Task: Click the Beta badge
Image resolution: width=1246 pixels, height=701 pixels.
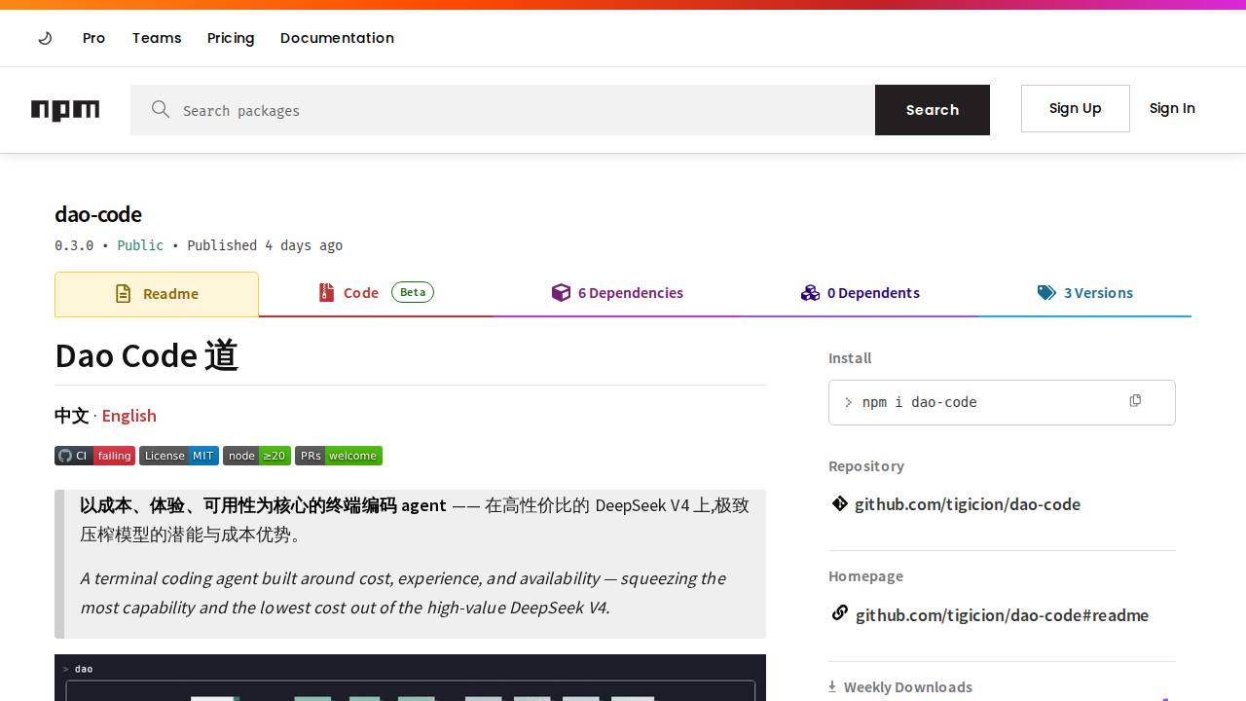Action: click(x=413, y=292)
